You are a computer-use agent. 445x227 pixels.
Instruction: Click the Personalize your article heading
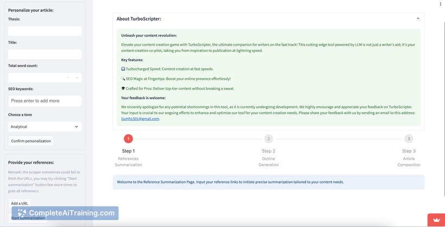point(30,10)
